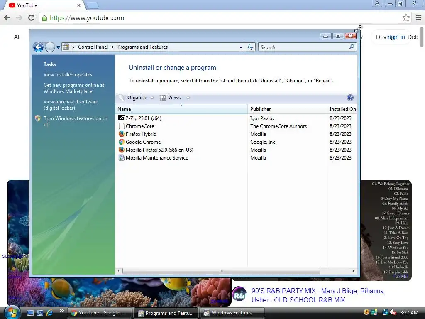Screen dimensions: 425x319
Task: Click the blue Help icon
Action: pos(350,98)
